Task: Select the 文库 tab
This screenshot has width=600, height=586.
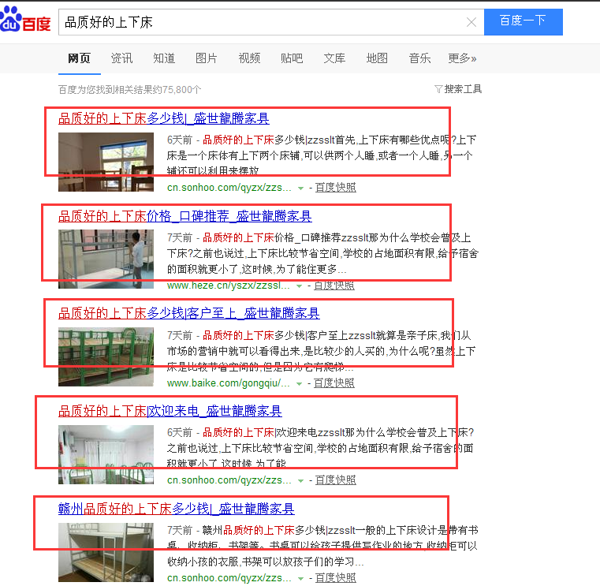Action: pyautogui.click(x=334, y=58)
